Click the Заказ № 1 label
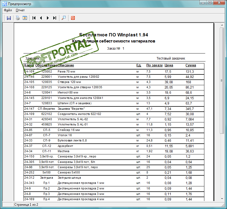 coord(115,49)
